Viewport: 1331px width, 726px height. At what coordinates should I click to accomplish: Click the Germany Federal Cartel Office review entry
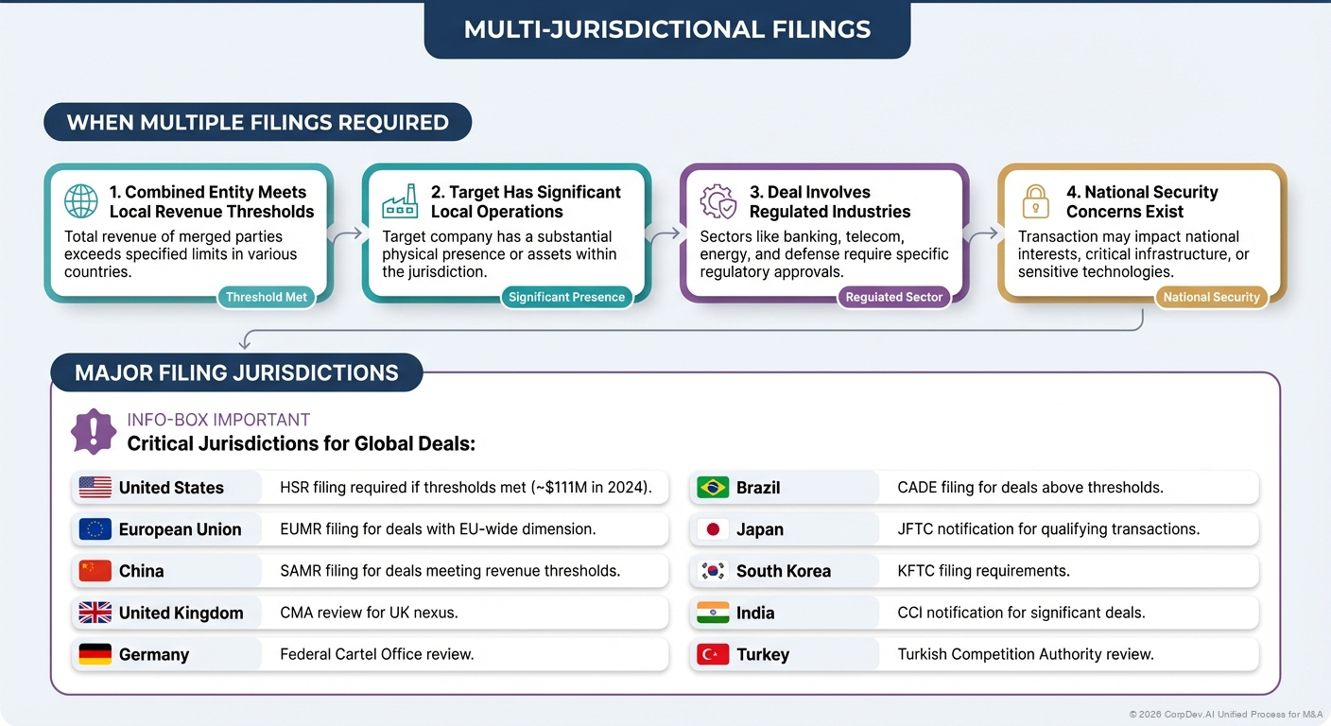(x=369, y=653)
